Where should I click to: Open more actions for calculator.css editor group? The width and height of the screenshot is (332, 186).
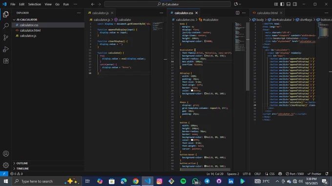pyautogui.click(x=244, y=13)
